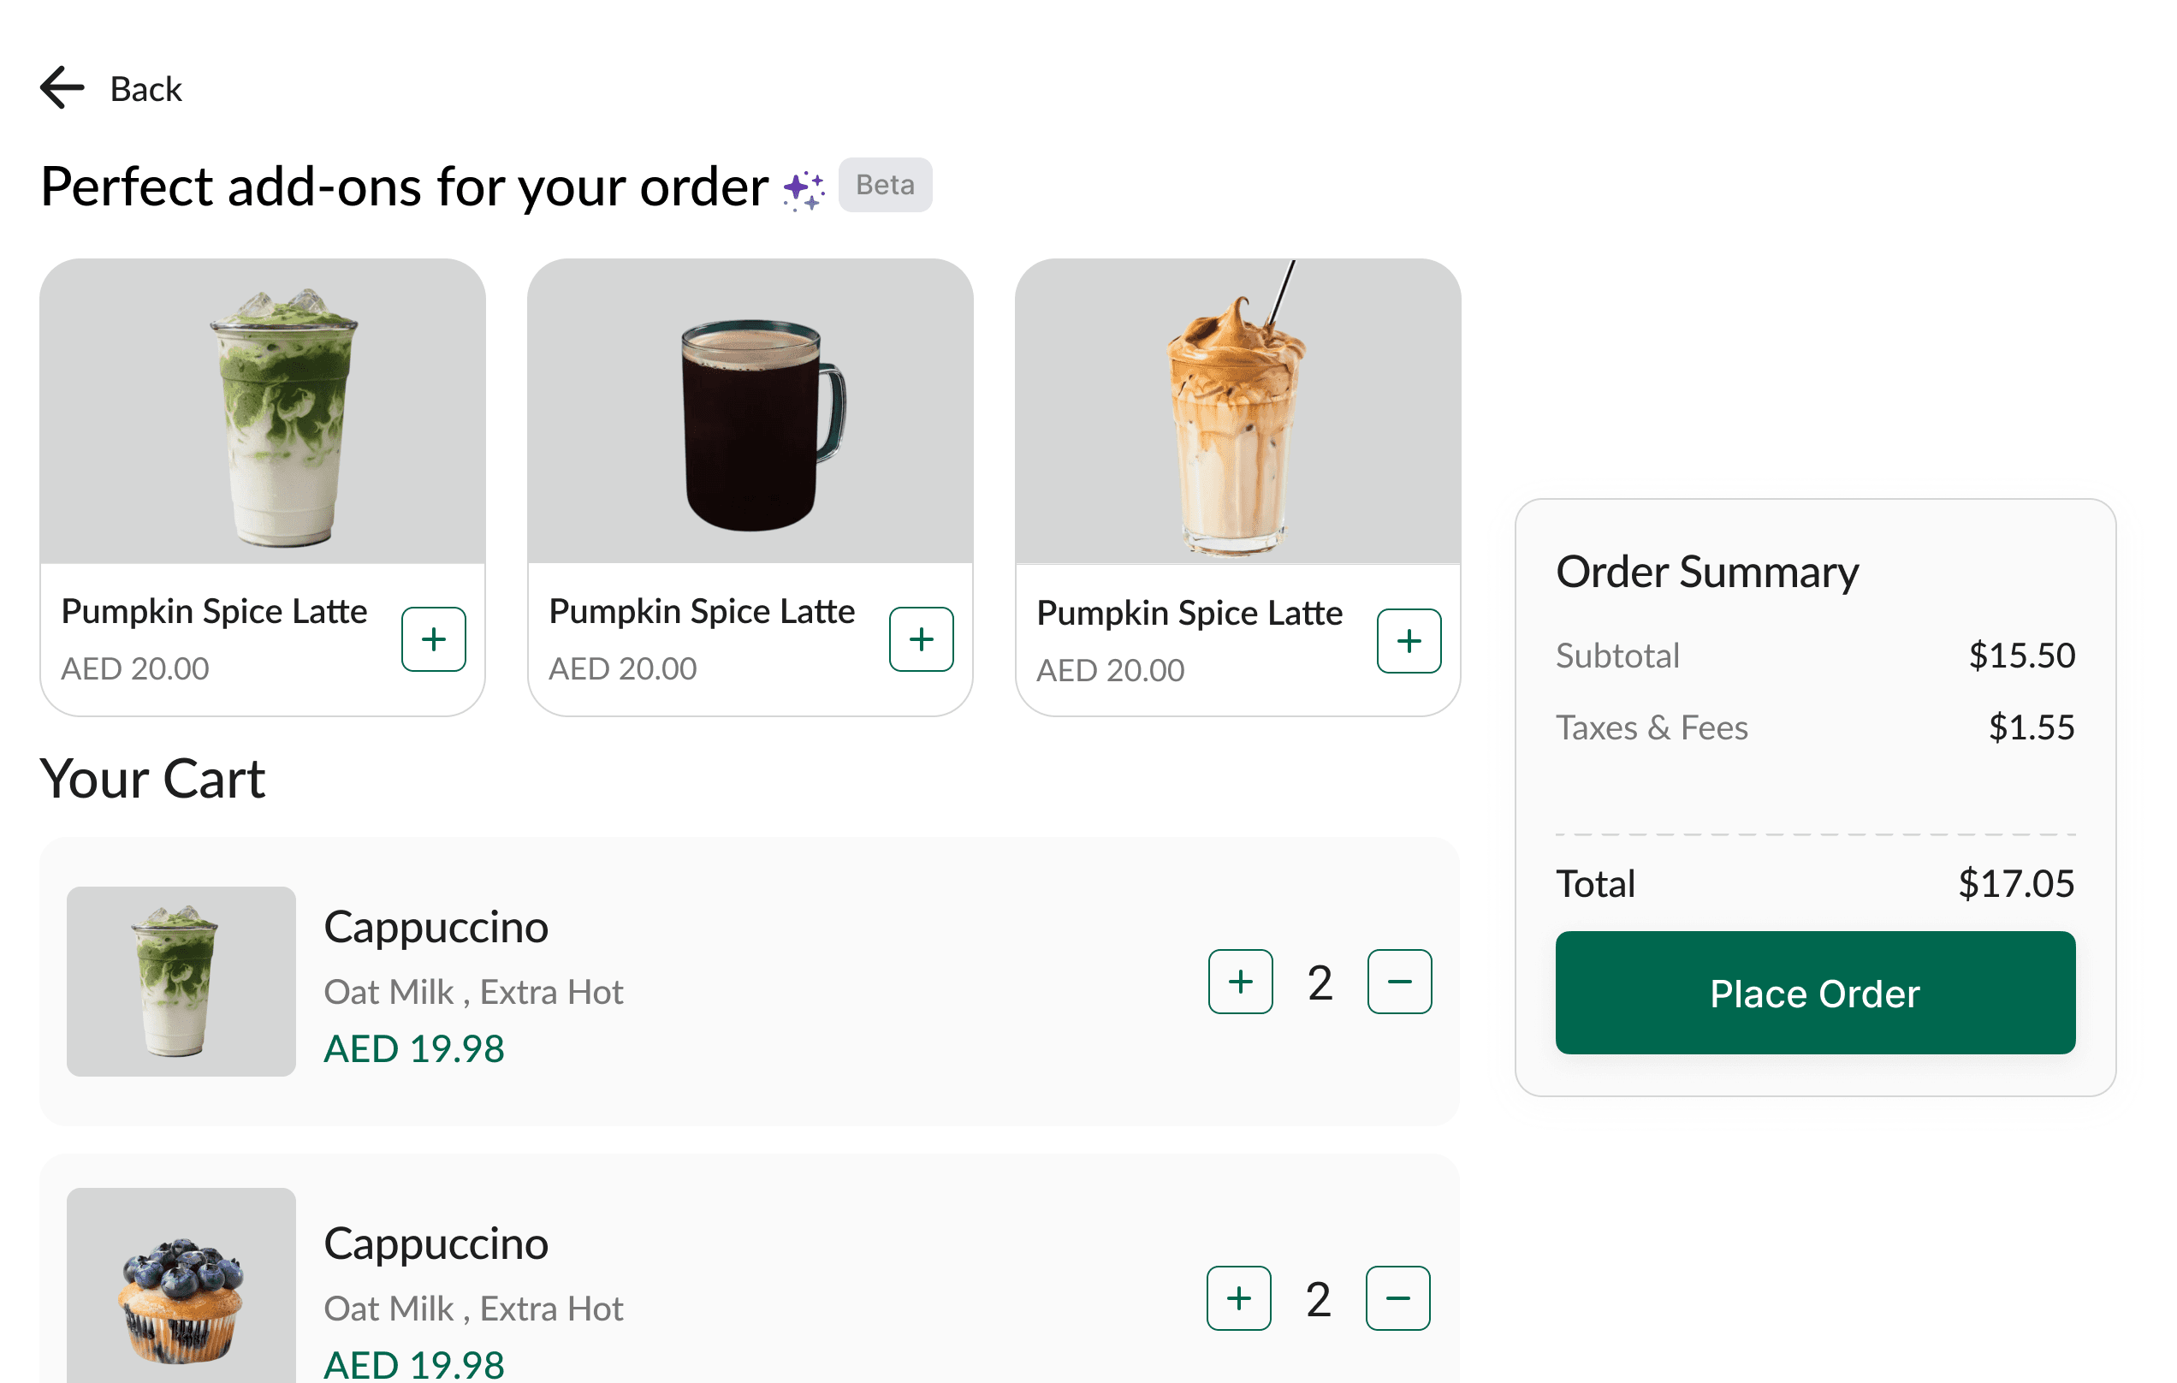Viewport: 2177px width, 1383px height.
Task: Increase the first Cappuccino quantity with plus
Action: (x=1239, y=981)
